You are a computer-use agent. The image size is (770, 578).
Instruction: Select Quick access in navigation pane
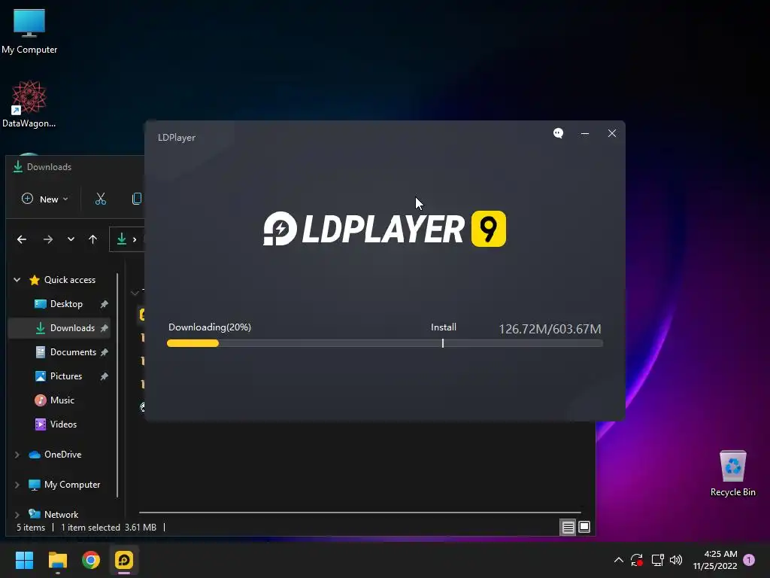coord(70,280)
